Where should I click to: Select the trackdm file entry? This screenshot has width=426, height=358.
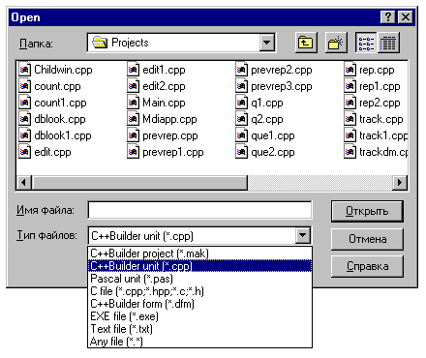376,152
